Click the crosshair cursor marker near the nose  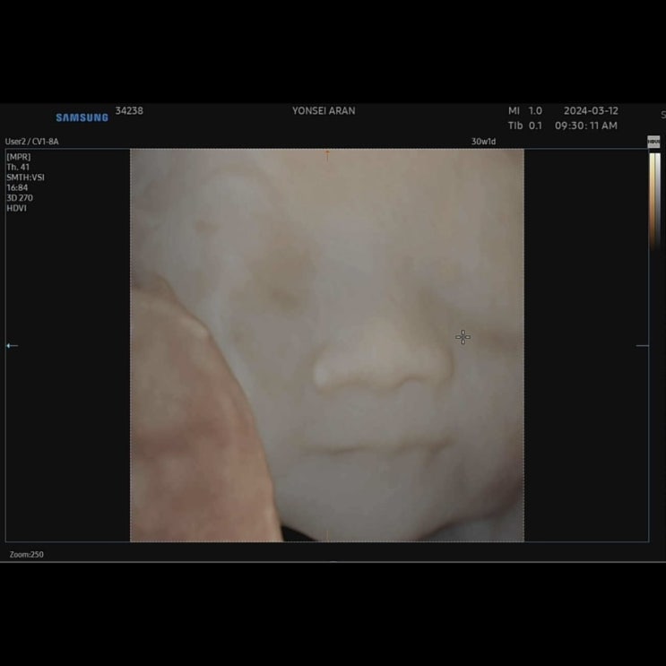click(x=463, y=337)
